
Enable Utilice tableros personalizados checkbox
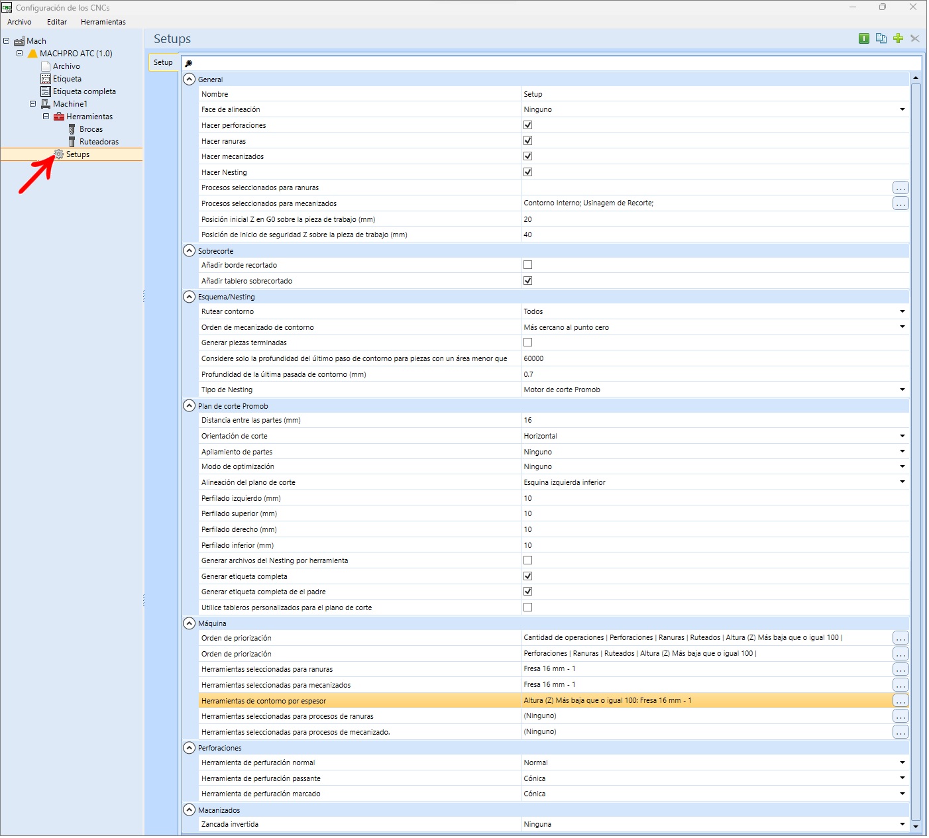pyautogui.click(x=527, y=607)
